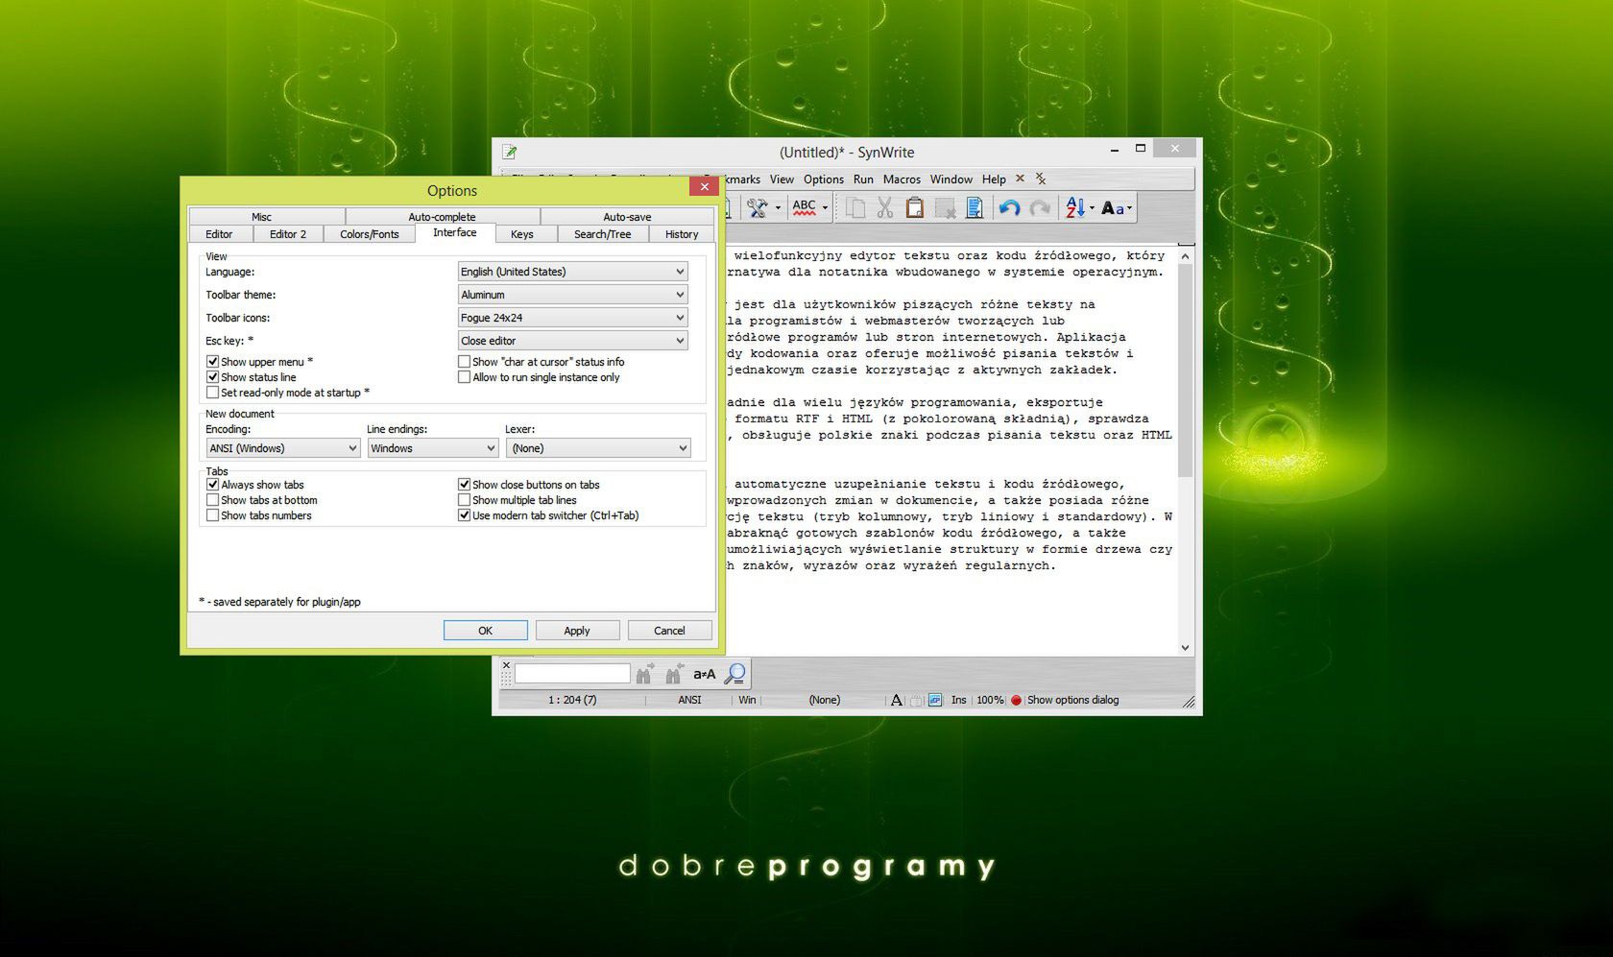1613x957 pixels.
Task: Click the Delete selection icon in toolbar
Action: (x=945, y=207)
